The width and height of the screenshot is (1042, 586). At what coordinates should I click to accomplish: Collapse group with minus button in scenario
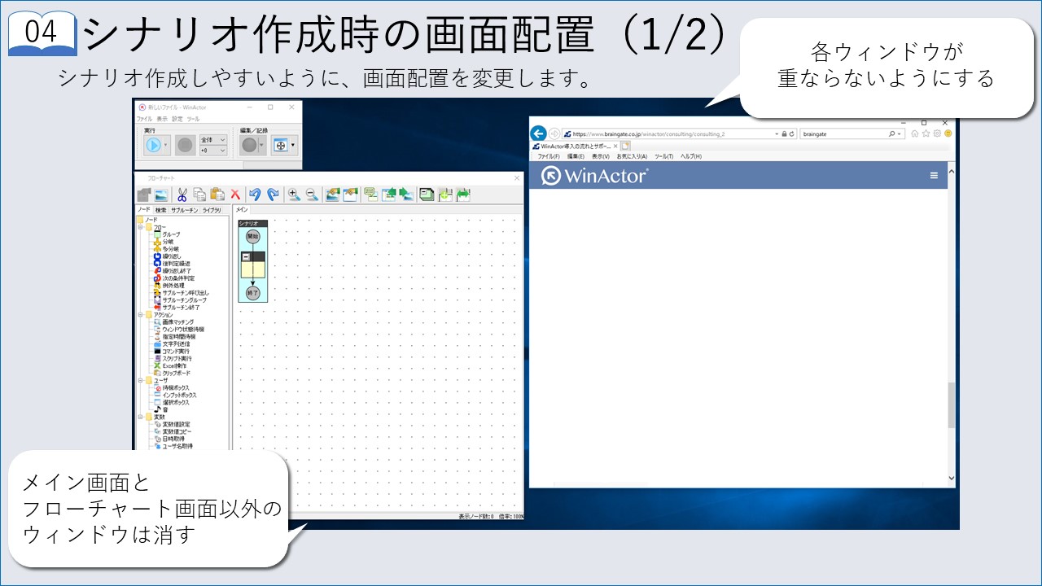(246, 256)
